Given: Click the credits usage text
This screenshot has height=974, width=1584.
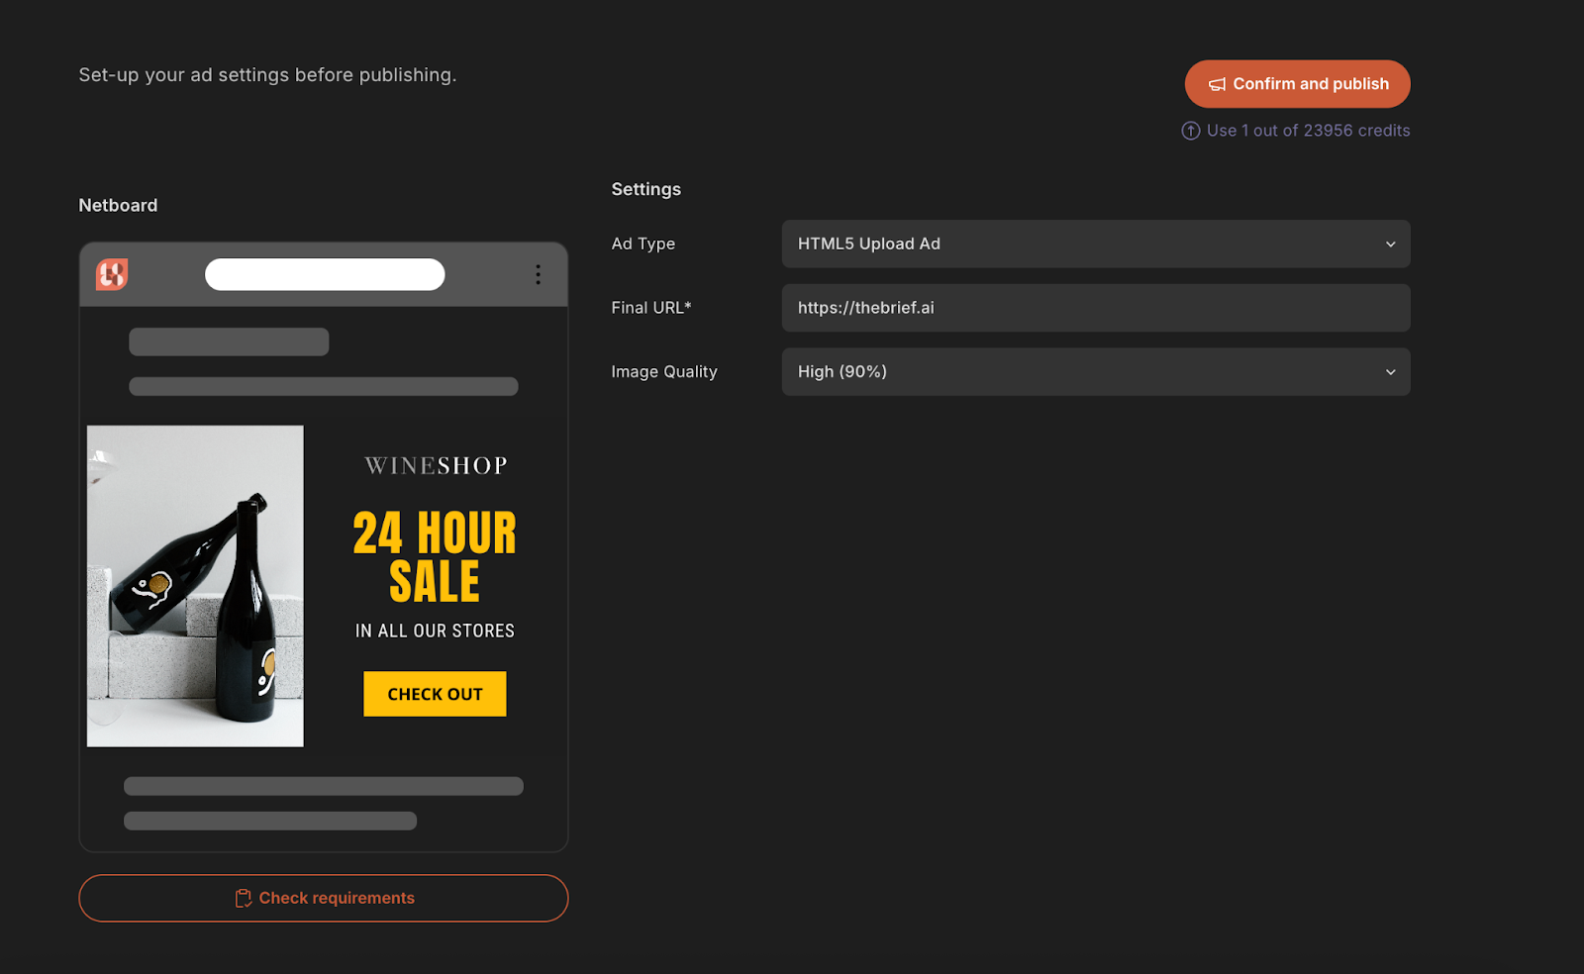Looking at the screenshot, I should pyautogui.click(x=1308, y=131).
